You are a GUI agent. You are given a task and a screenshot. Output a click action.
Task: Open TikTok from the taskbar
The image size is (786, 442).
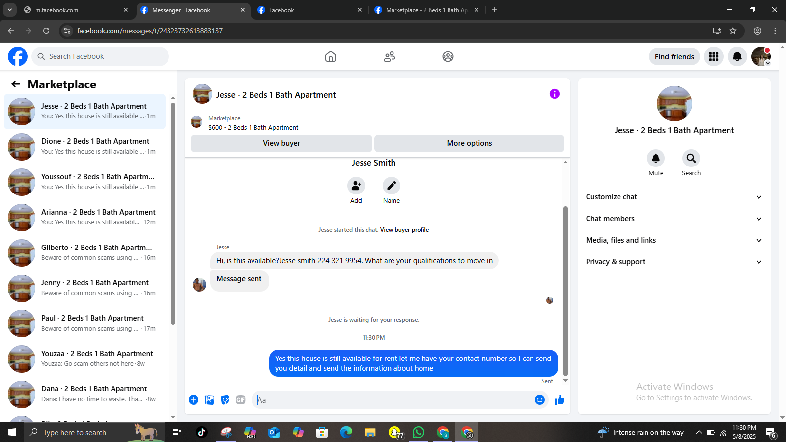point(201,432)
